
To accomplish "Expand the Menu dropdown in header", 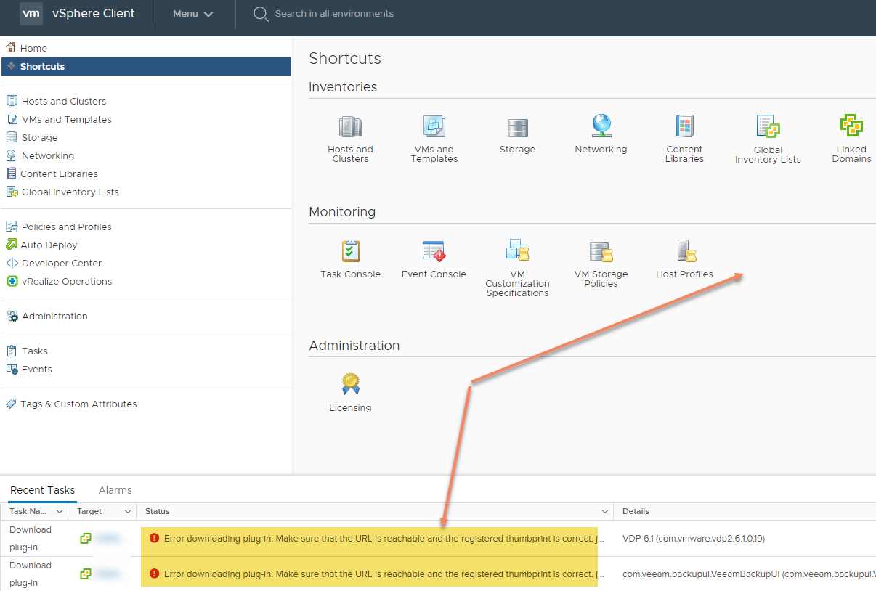I will (x=193, y=14).
